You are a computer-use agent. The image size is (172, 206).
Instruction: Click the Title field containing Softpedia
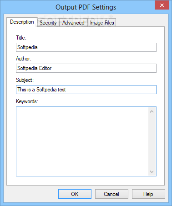(86, 47)
